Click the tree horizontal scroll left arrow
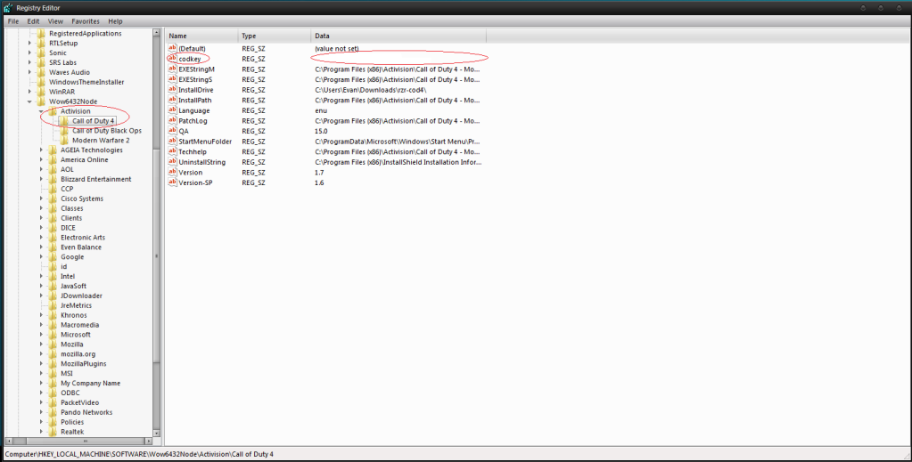This screenshot has width=912, height=462. (x=8, y=441)
